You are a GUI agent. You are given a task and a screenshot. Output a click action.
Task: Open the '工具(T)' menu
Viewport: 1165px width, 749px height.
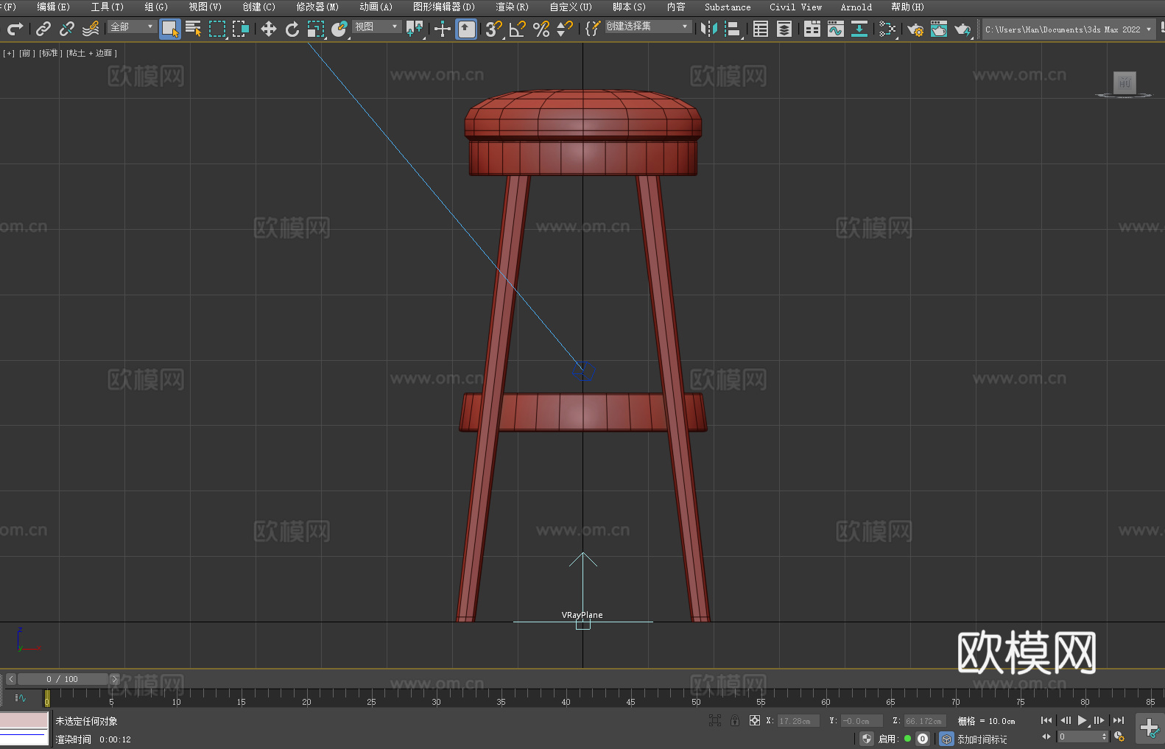coord(107,7)
